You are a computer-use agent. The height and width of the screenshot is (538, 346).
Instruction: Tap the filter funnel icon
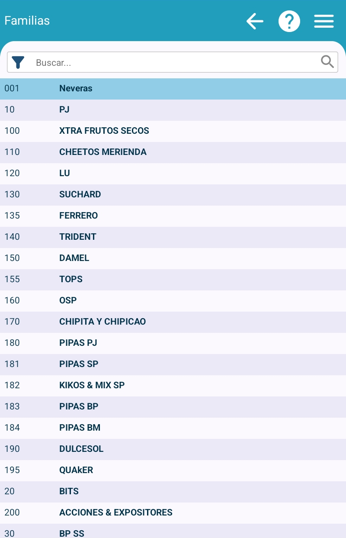click(x=18, y=62)
